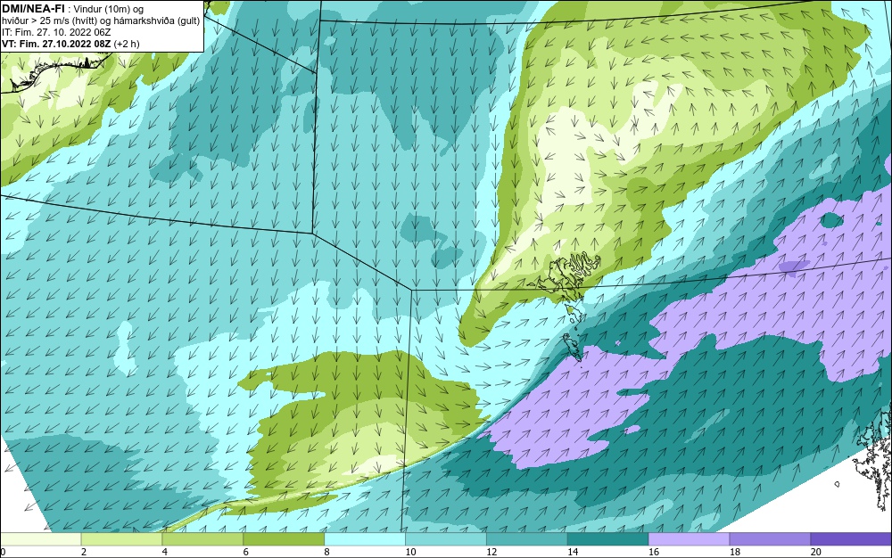Click the Faroe Islands main island outline

[x=569, y=275]
